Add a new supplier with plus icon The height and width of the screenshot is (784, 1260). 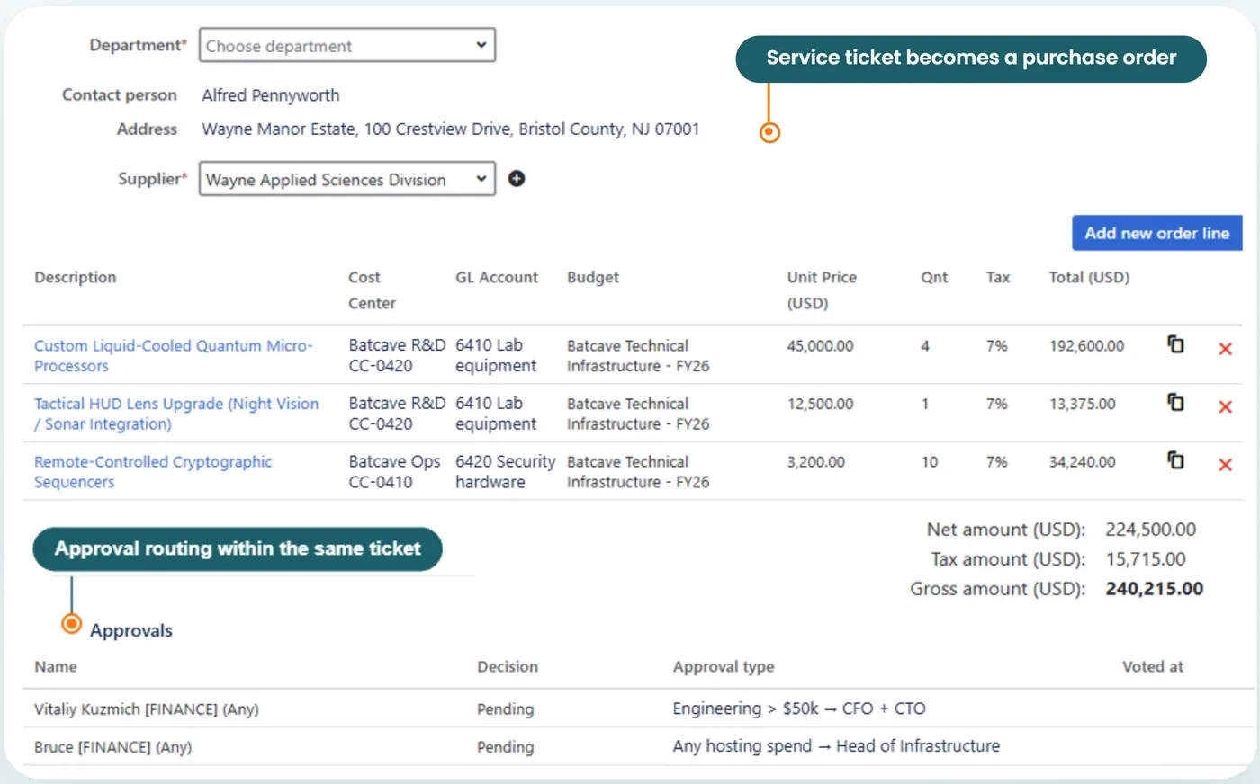[x=517, y=179]
